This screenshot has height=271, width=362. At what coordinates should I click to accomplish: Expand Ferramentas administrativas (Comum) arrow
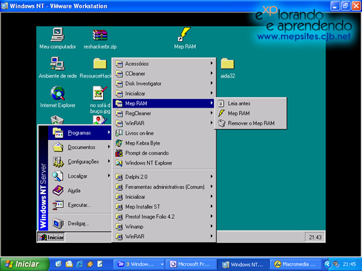point(212,187)
